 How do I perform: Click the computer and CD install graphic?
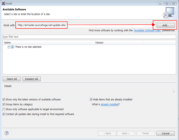pyautogui.click(x=169, y=12)
